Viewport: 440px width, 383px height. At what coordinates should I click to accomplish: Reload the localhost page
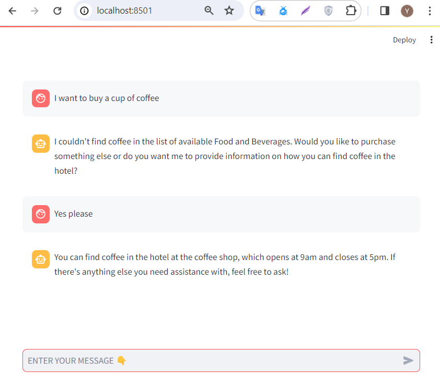point(58,10)
